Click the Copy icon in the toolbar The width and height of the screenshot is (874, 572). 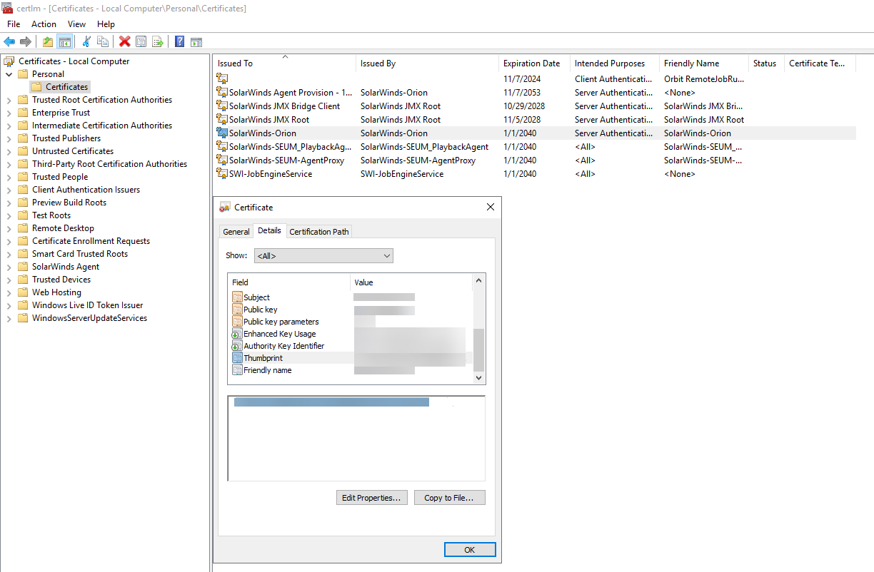[x=102, y=41]
